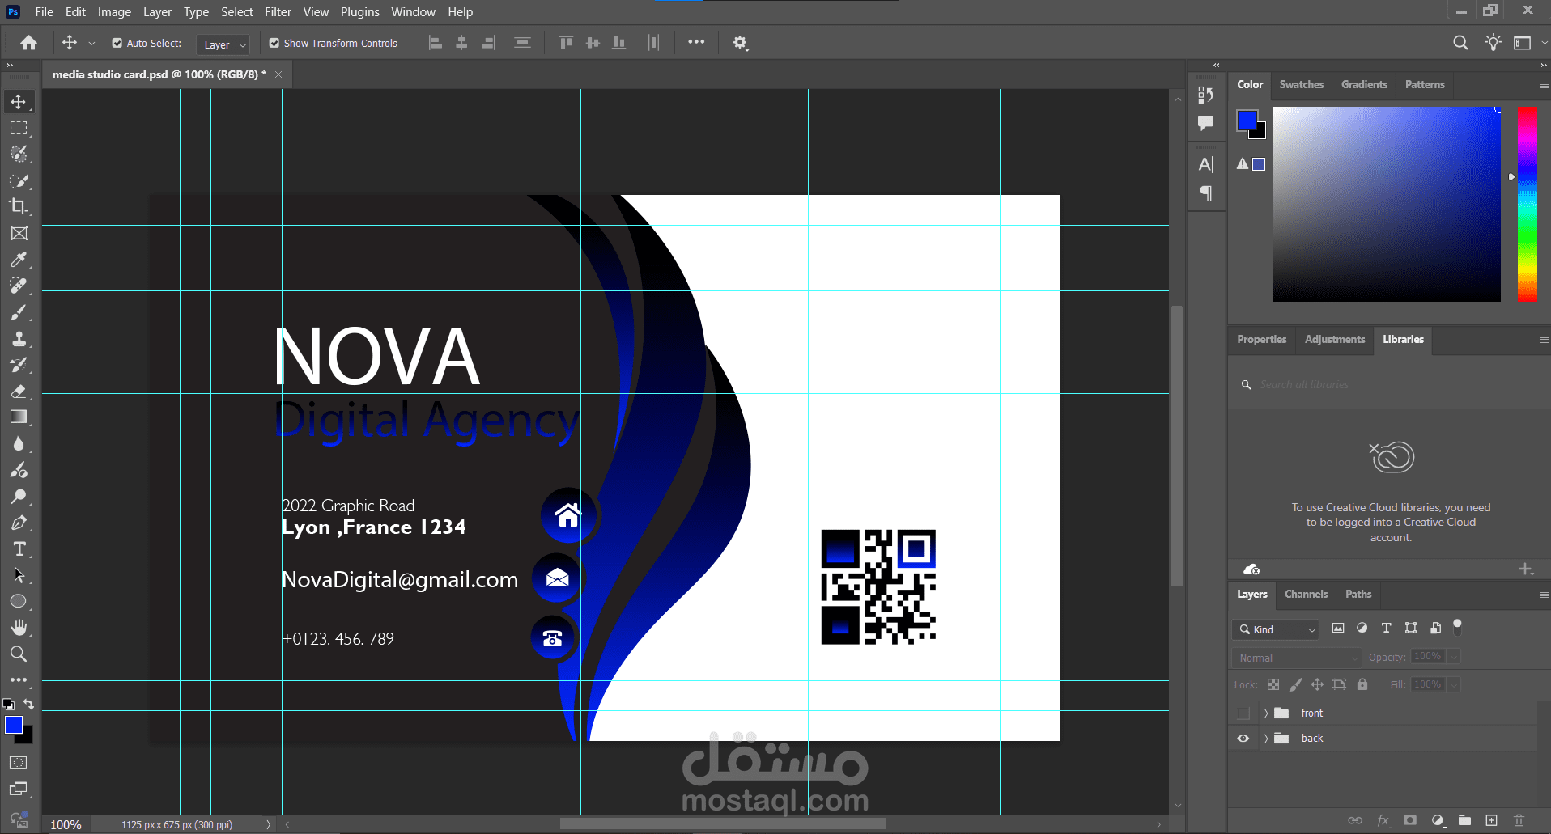Swap foreground and background colors
This screenshot has width=1551, height=834.
click(28, 705)
